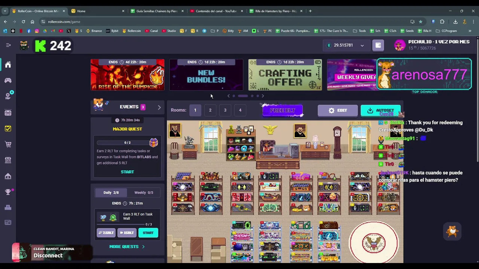Select the Daily 2/8 quests tab
Screen dimensions: 479x269
tap(111, 192)
